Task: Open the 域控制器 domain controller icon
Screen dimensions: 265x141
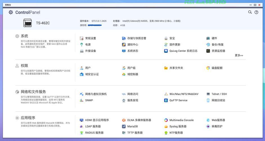Action: tap(124, 74)
